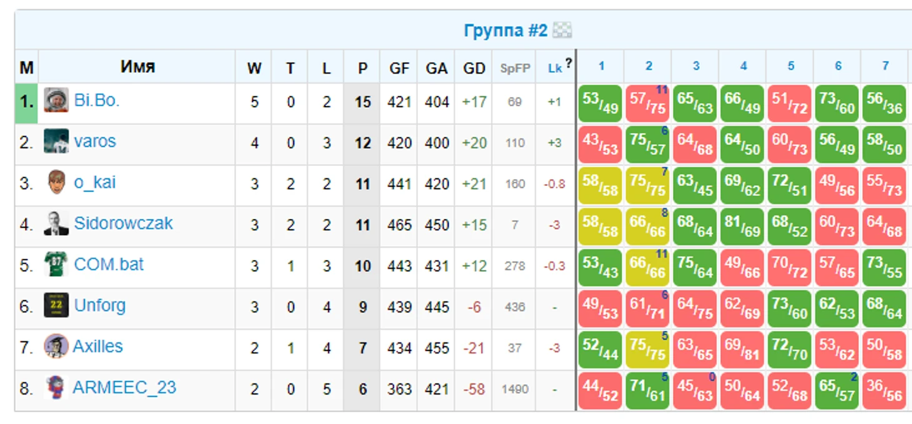912x424 pixels.
Task: Click COM.bat green jersey avatar
Action: [56, 264]
